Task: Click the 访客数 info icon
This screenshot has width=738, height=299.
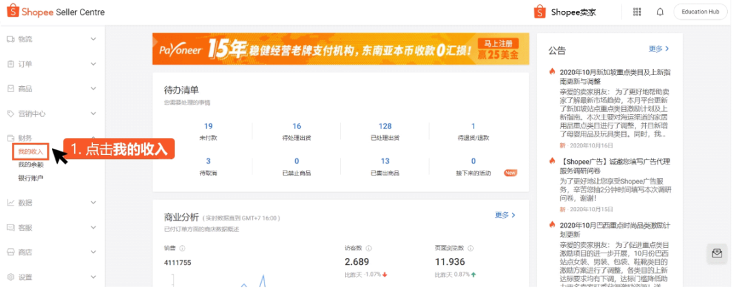Action: pos(369,248)
